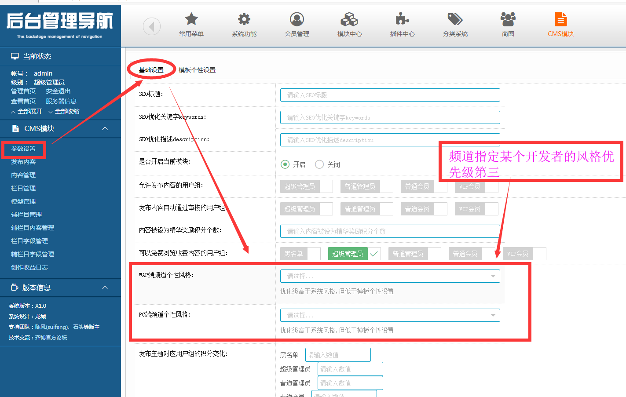The width and height of the screenshot is (626, 397).
Task: Click 安全退出 link
Action: point(58,91)
